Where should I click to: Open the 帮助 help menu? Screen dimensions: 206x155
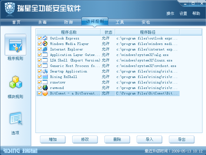(x=196, y=14)
